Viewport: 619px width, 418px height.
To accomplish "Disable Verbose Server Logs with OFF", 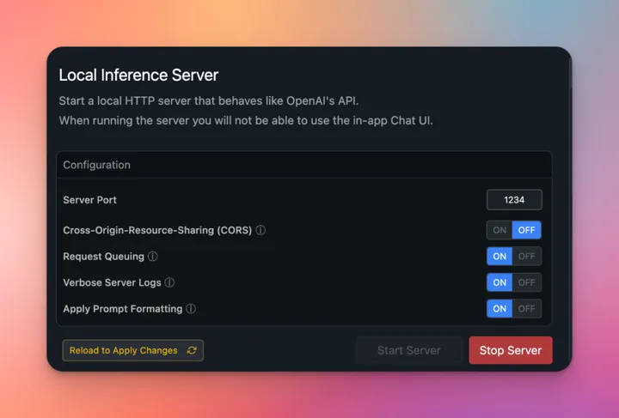I will 527,282.
